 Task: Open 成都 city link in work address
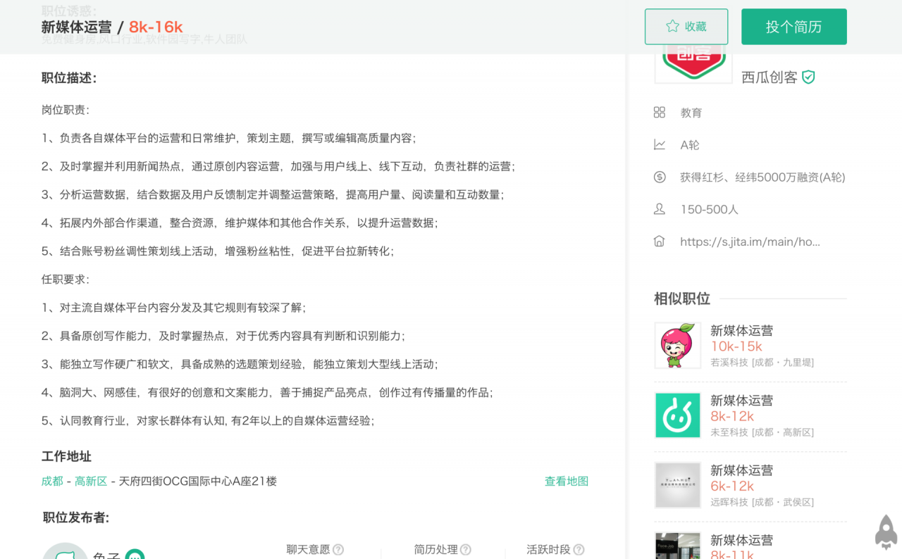click(52, 481)
